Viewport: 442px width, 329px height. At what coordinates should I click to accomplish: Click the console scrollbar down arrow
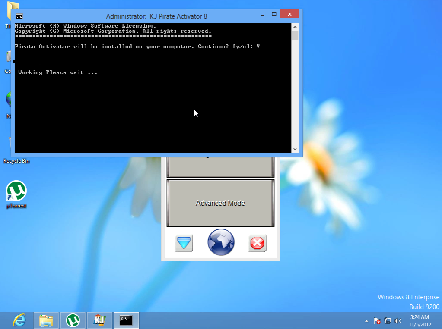pyautogui.click(x=295, y=149)
